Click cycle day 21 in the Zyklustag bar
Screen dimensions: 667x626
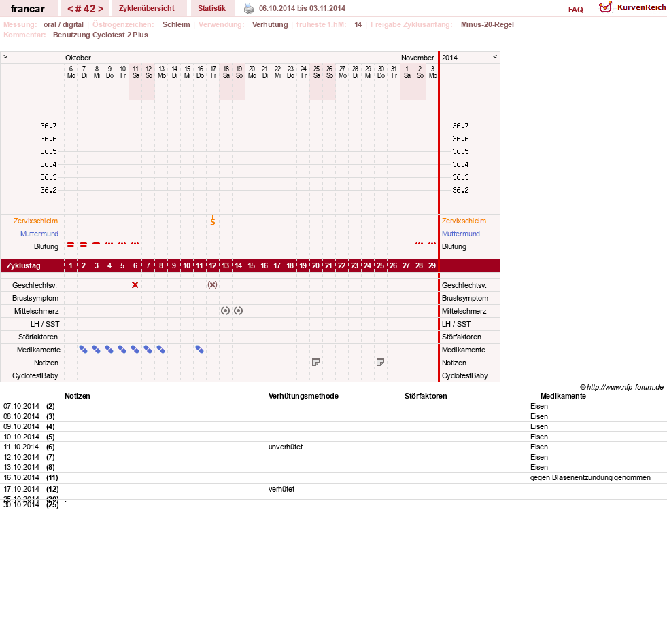tap(328, 265)
